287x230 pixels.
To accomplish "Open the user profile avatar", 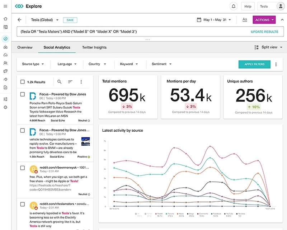I will [x=281, y=6].
